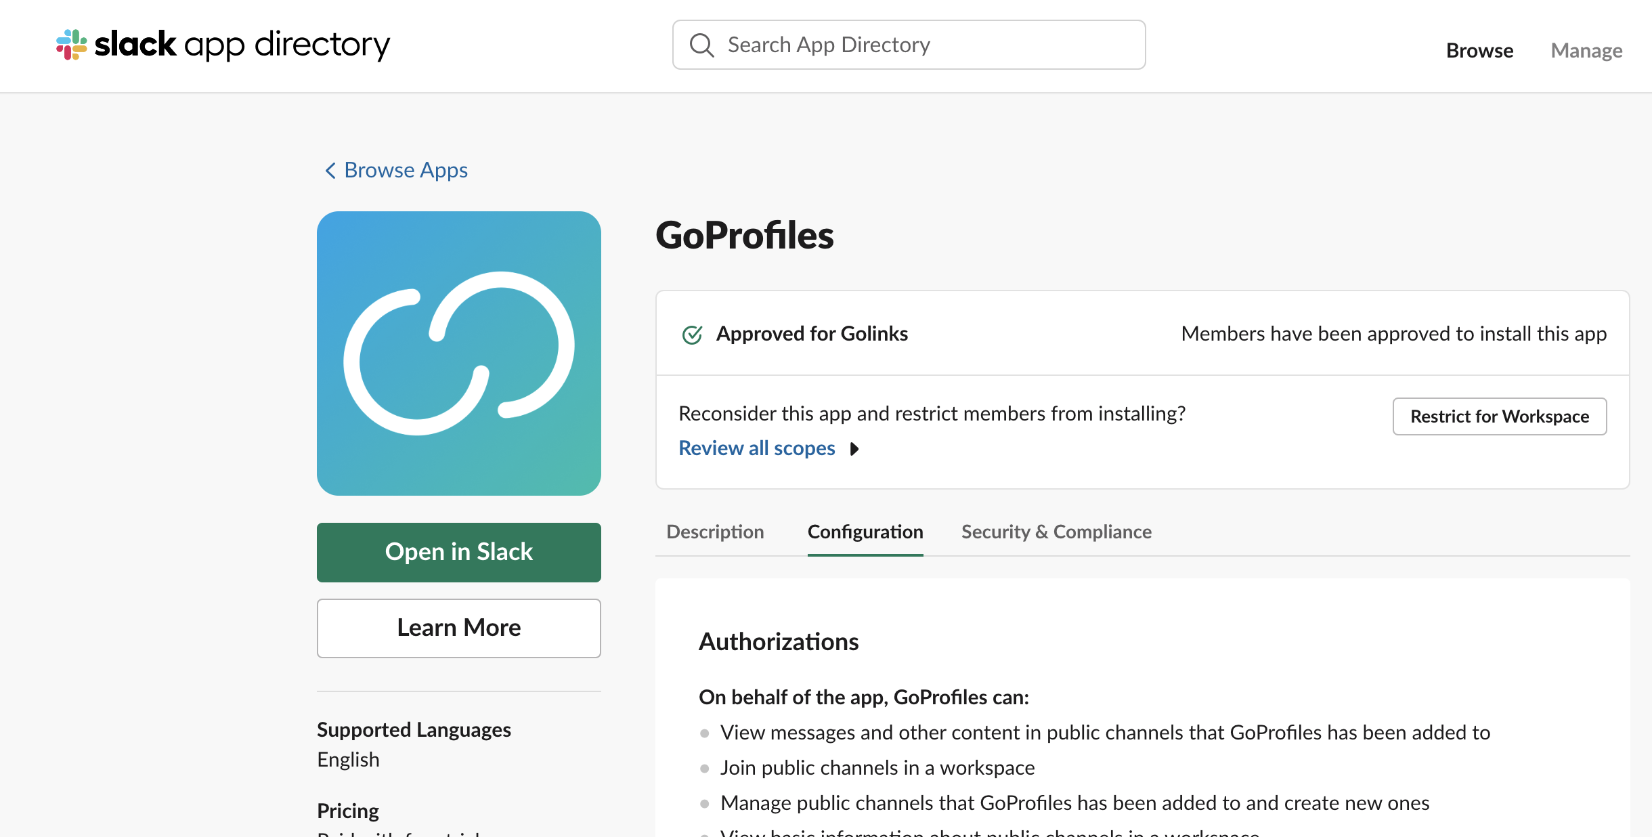Image resolution: width=1652 pixels, height=837 pixels.
Task: Click the Slack app directory logo
Action: (x=222, y=45)
